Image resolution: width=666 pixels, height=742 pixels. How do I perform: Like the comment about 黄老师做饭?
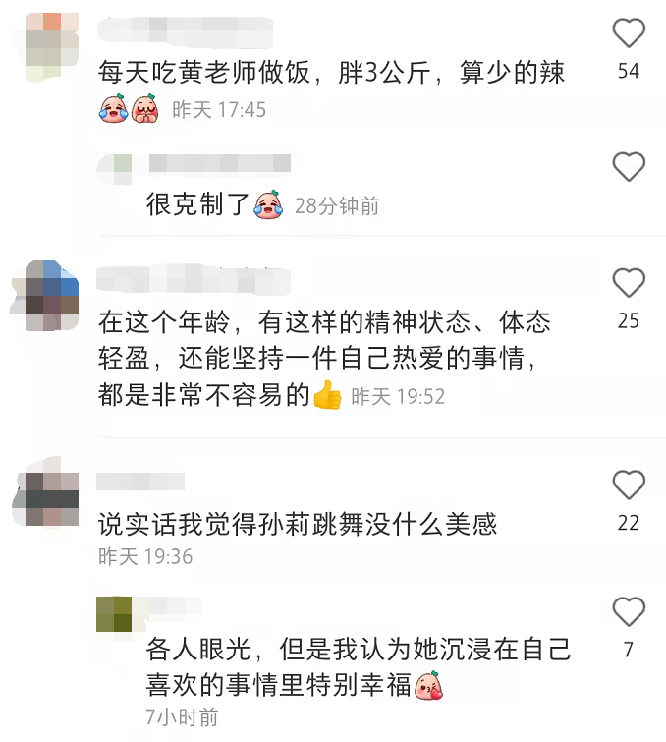pyautogui.click(x=629, y=32)
